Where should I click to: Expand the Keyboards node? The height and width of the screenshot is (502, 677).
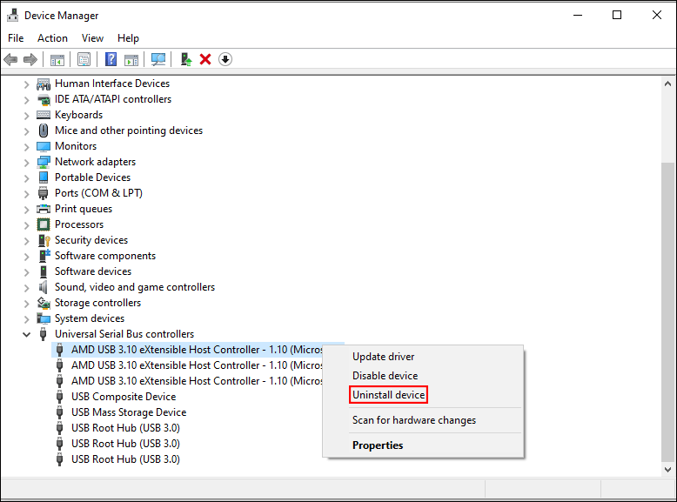coord(26,116)
